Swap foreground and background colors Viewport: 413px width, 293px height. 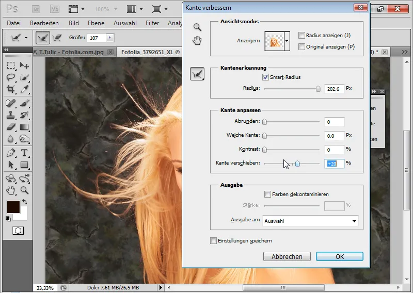25,202
